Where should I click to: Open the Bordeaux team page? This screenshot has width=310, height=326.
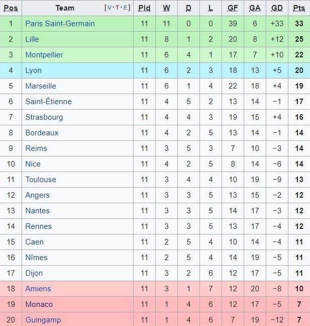[42, 133]
